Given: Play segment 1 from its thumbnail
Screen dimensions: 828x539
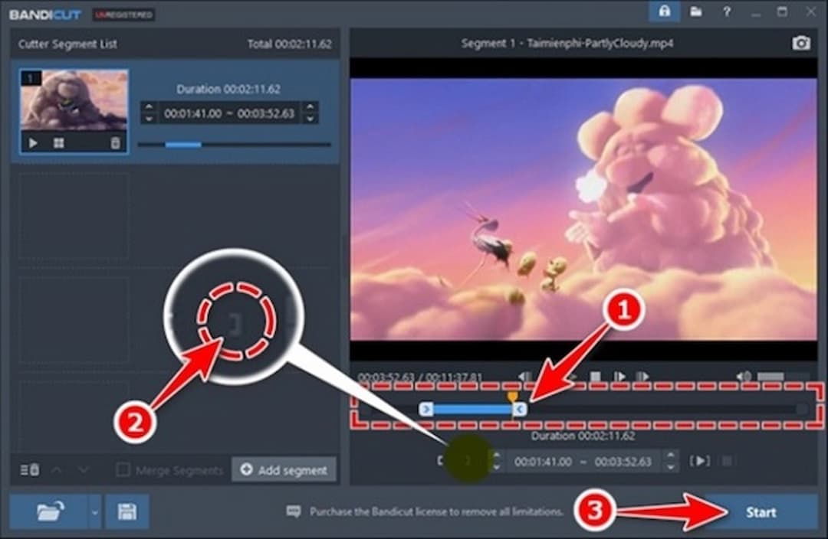Looking at the screenshot, I should click(33, 143).
